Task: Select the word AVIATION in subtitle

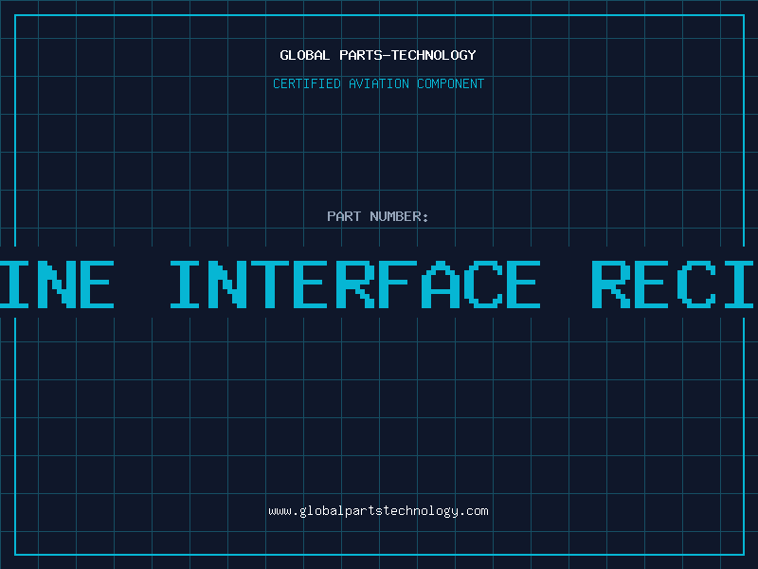Action: point(379,83)
